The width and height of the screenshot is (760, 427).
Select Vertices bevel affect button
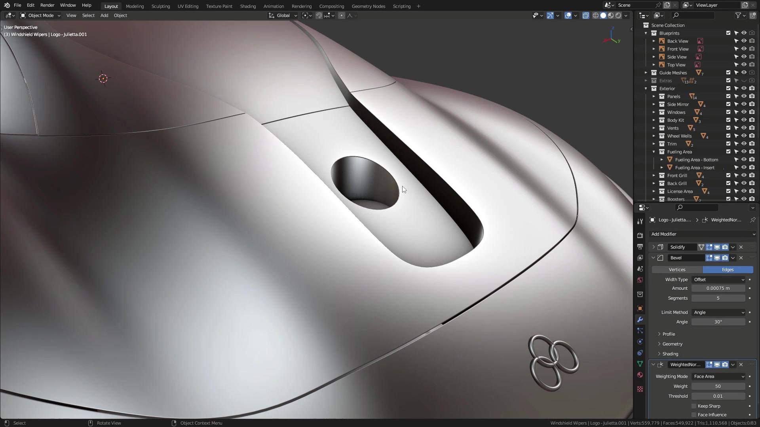(677, 270)
